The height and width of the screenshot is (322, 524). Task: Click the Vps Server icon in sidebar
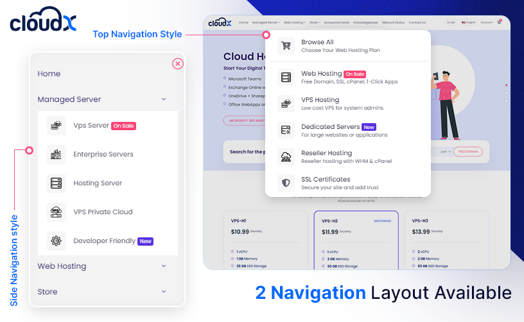[57, 126]
